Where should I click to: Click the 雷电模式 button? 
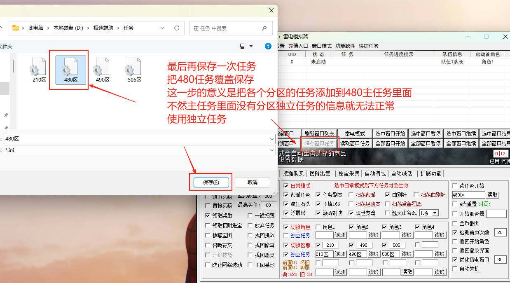(355, 133)
